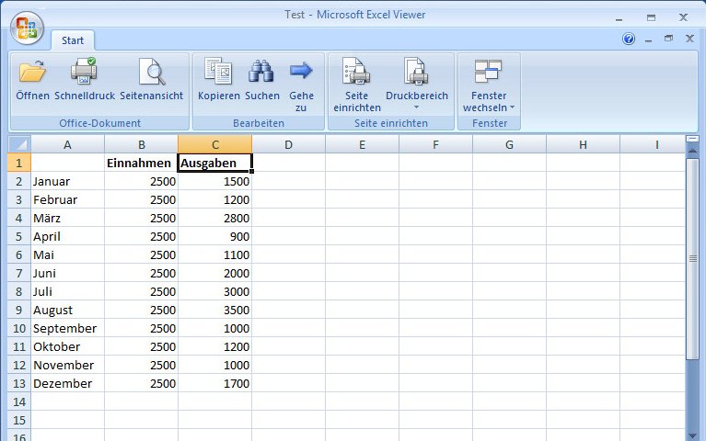Click the Schnelldruck printer icon

tap(84, 72)
